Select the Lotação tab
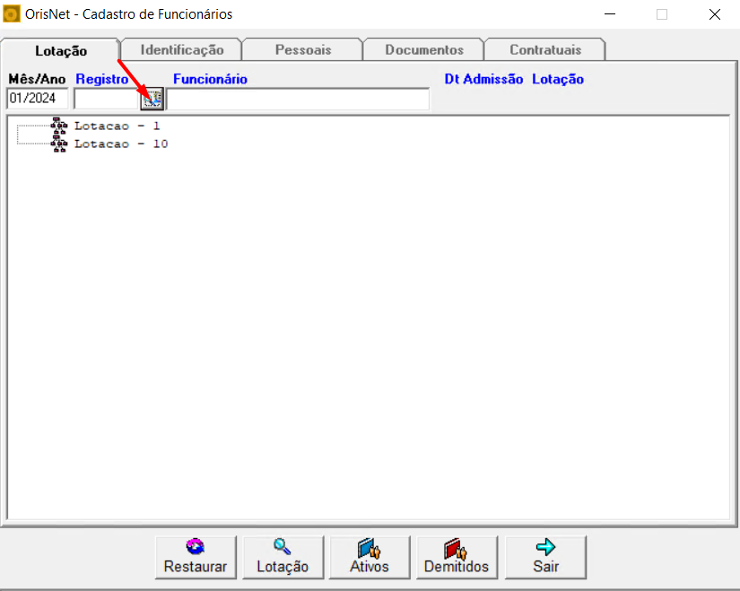This screenshot has width=740, height=591. coord(61,51)
